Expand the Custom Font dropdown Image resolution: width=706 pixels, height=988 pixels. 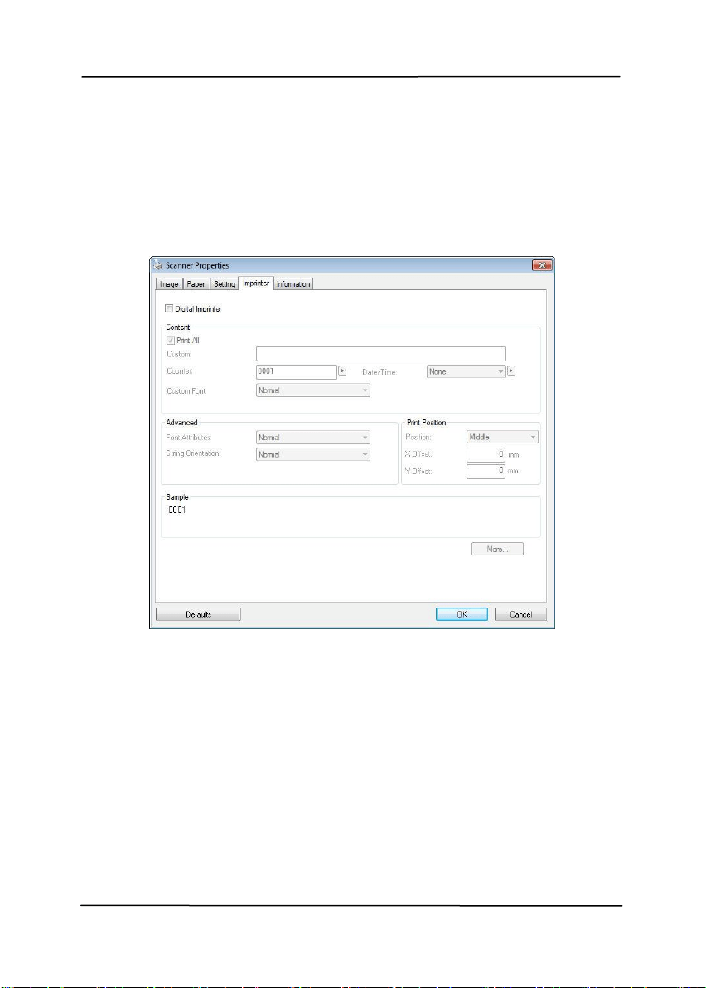tap(313, 390)
